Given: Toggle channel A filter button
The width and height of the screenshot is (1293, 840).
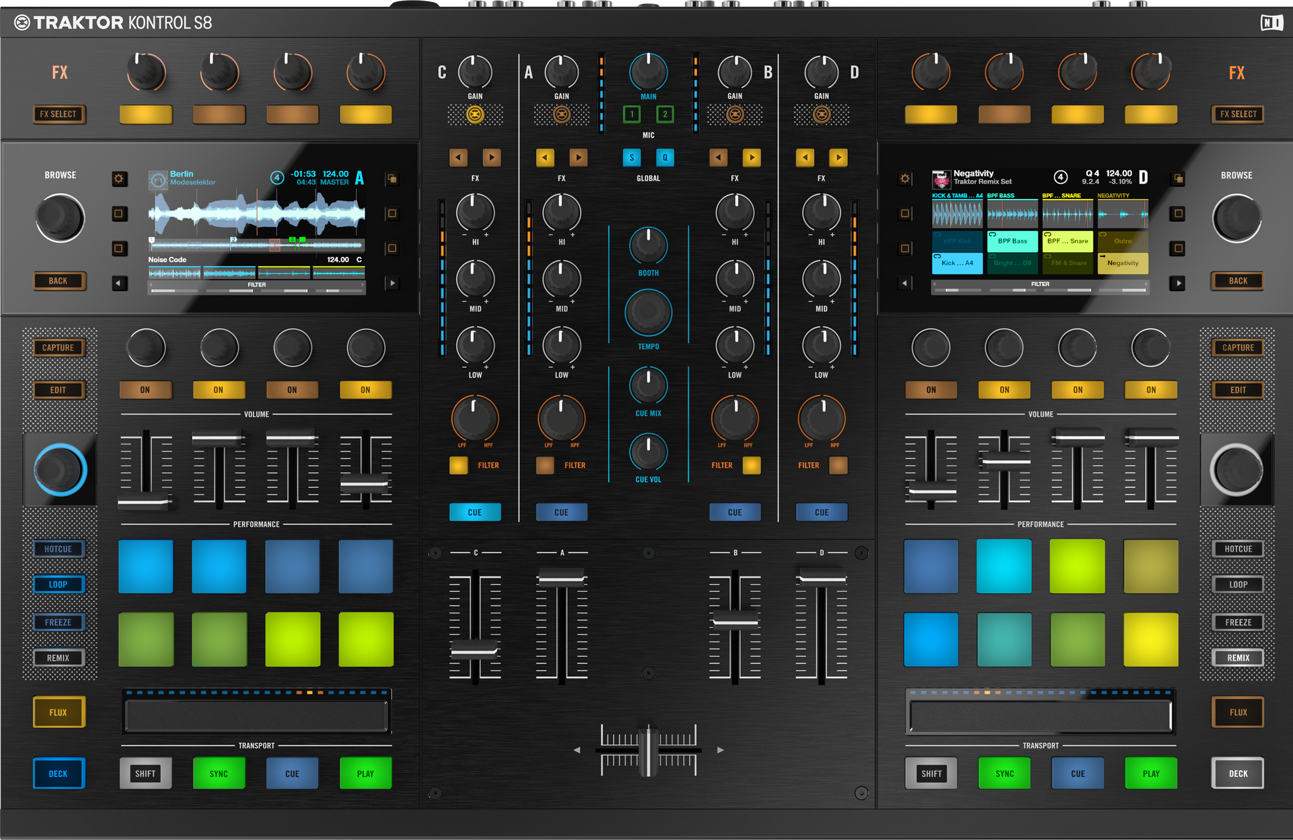Looking at the screenshot, I should [x=545, y=466].
